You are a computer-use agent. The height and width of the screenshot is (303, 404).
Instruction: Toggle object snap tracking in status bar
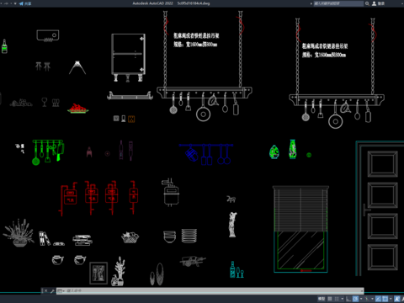pyautogui.click(x=379, y=299)
